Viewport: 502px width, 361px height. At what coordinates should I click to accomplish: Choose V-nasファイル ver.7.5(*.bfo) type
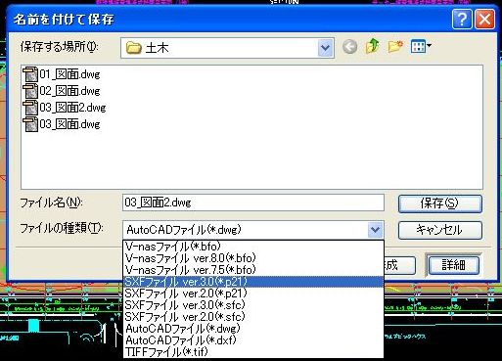[x=253, y=270]
